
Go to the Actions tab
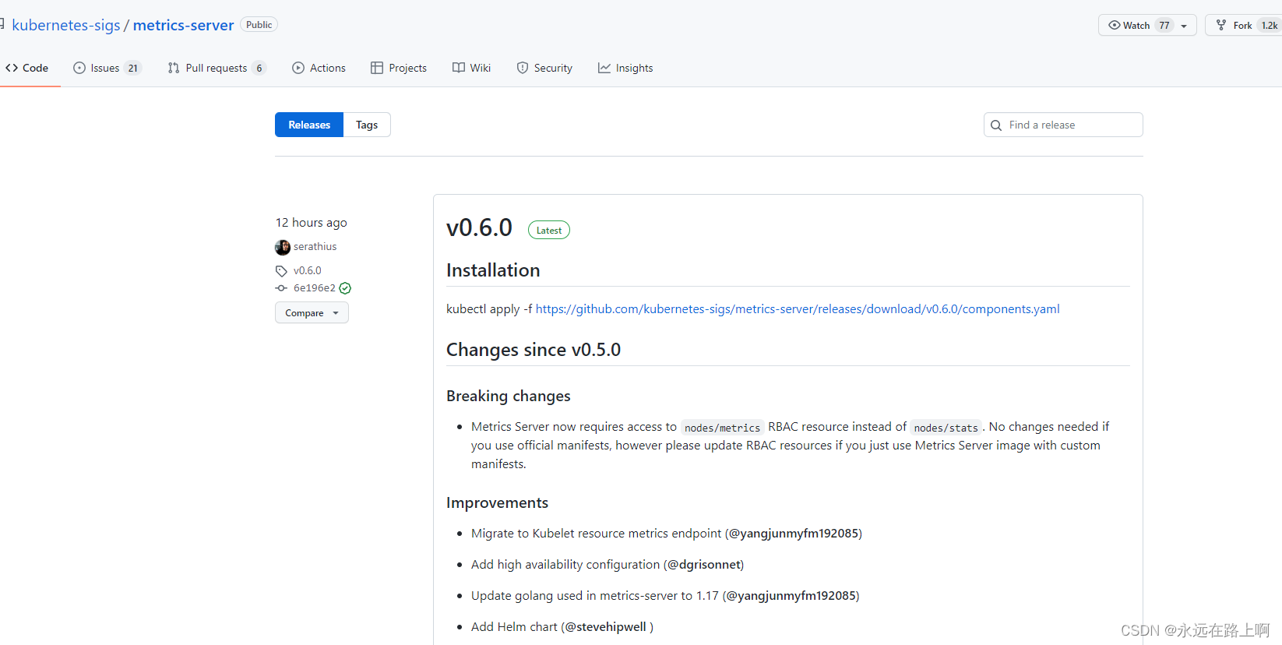tap(319, 68)
